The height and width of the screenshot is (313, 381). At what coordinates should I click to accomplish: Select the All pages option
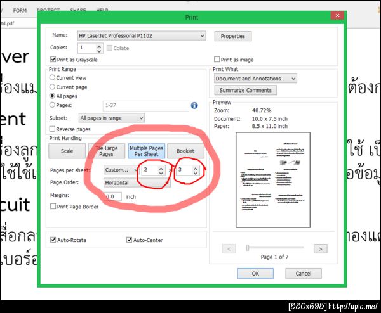click(52, 96)
